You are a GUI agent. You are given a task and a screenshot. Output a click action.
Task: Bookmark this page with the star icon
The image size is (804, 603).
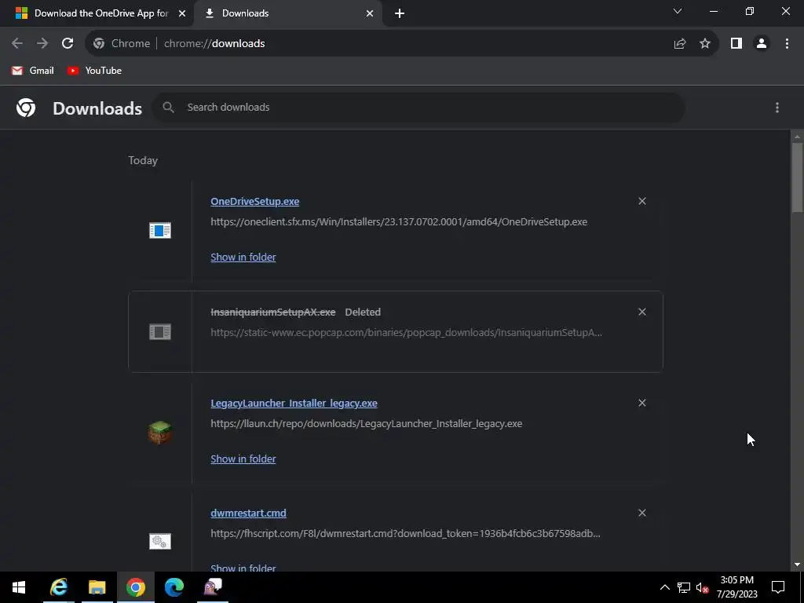coord(705,44)
